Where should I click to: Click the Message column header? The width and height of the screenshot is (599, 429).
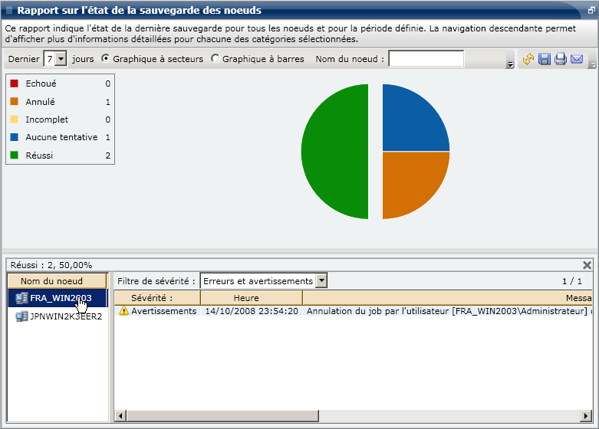tap(447, 298)
